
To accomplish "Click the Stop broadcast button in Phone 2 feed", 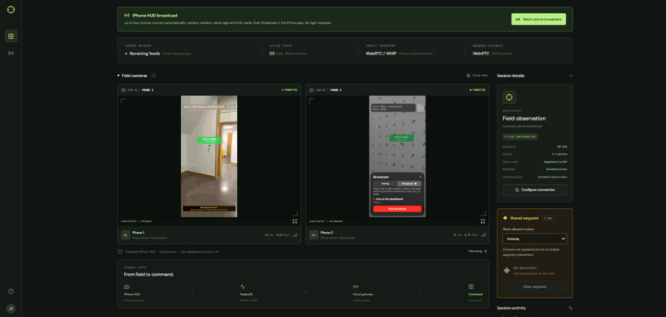I will coord(397,209).
